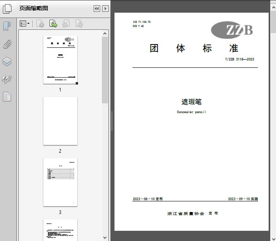This screenshot has width=276, height=241.
Task: Click the thumbnail panel scrollbar thumb
Action: point(105,70)
